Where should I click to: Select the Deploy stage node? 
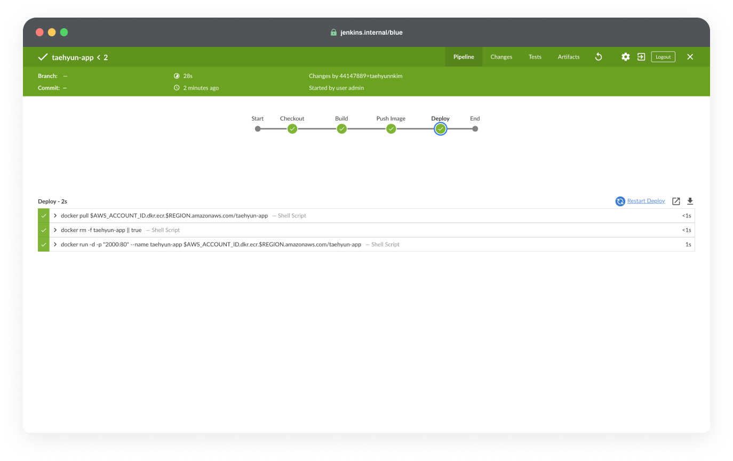(440, 128)
